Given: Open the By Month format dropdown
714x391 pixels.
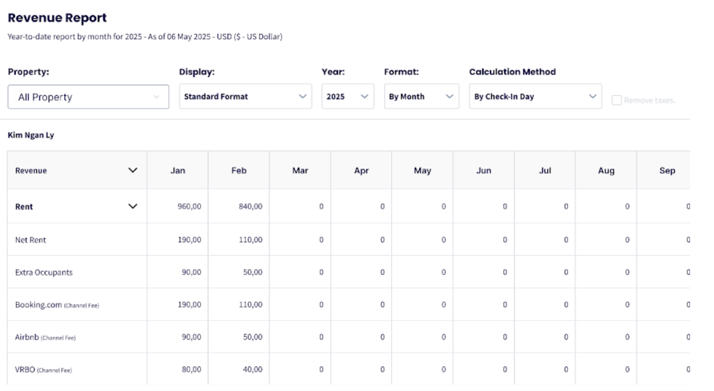Looking at the screenshot, I should point(421,97).
